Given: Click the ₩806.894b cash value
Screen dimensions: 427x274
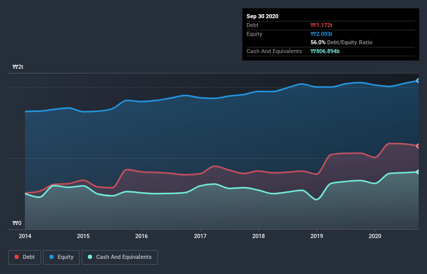Looking at the screenshot, I should click(325, 51).
